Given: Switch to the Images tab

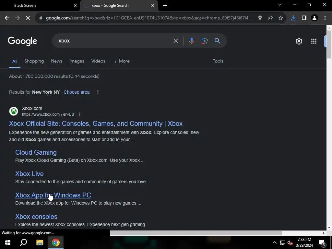Looking at the screenshot, I should [x=77, y=61].
